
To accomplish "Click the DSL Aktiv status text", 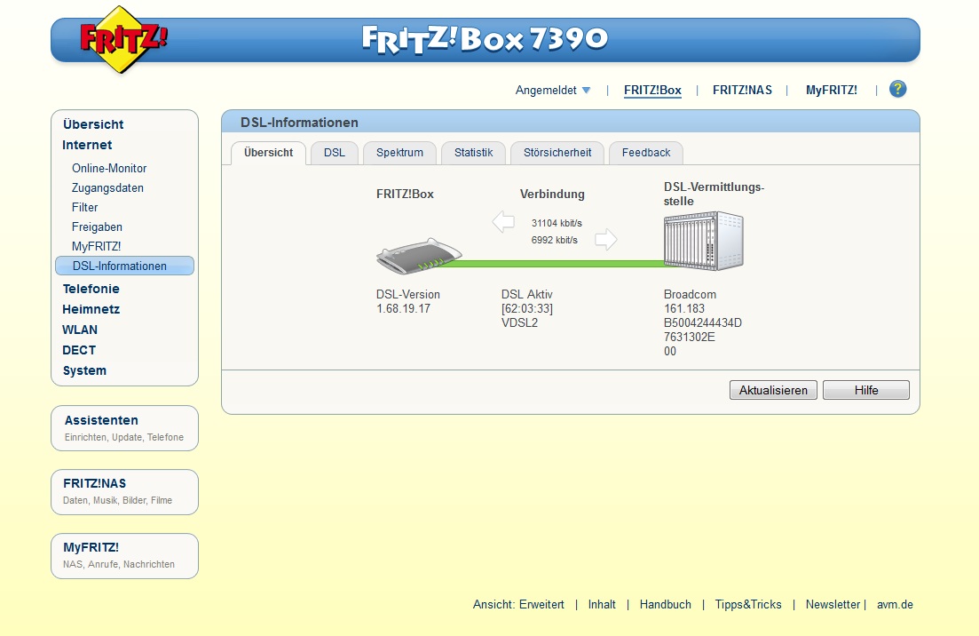I will pyautogui.click(x=527, y=294).
